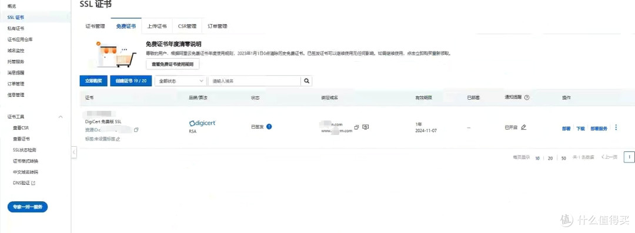
Task: Select the 免费证书 tab
Action: click(126, 26)
